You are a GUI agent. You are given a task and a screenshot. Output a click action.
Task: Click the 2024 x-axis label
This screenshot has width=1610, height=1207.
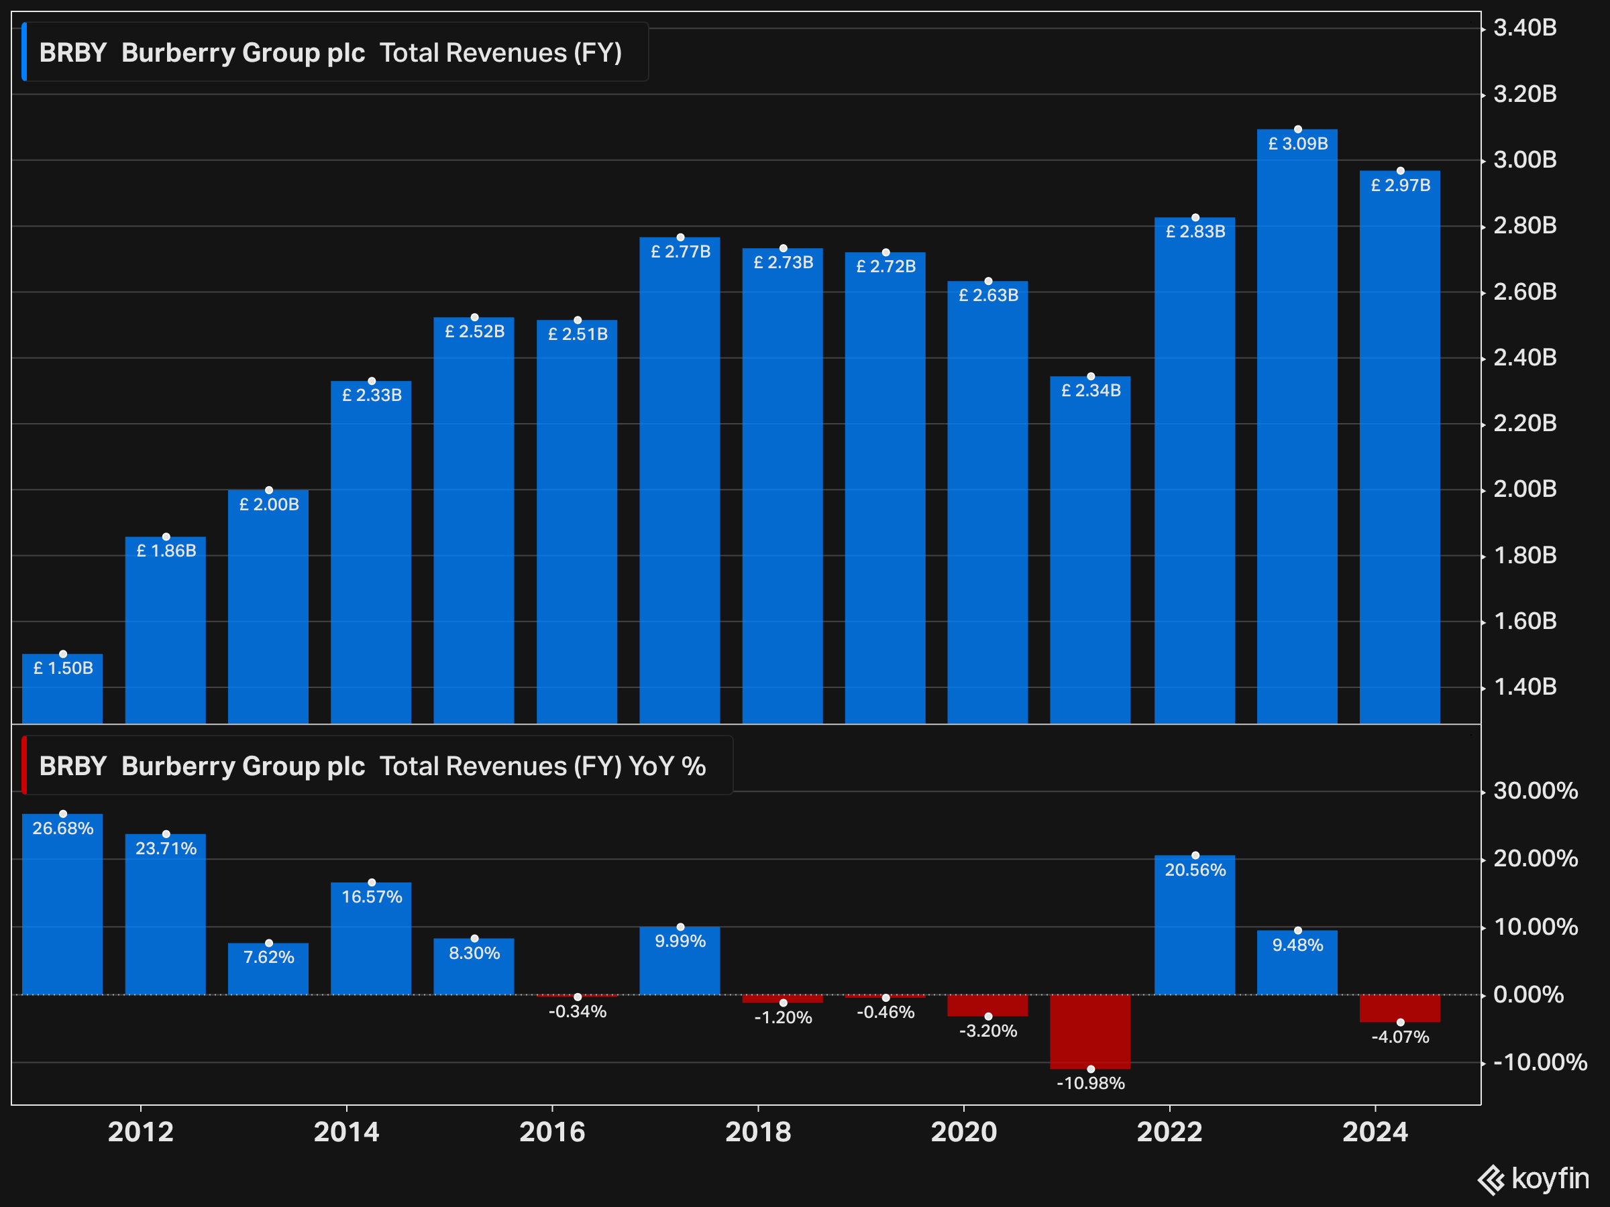click(x=1376, y=1132)
